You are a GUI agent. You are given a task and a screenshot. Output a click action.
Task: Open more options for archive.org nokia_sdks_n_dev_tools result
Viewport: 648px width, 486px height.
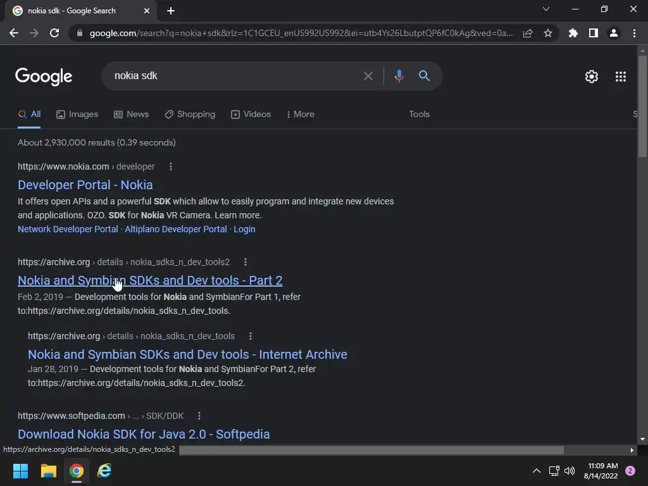(x=251, y=336)
